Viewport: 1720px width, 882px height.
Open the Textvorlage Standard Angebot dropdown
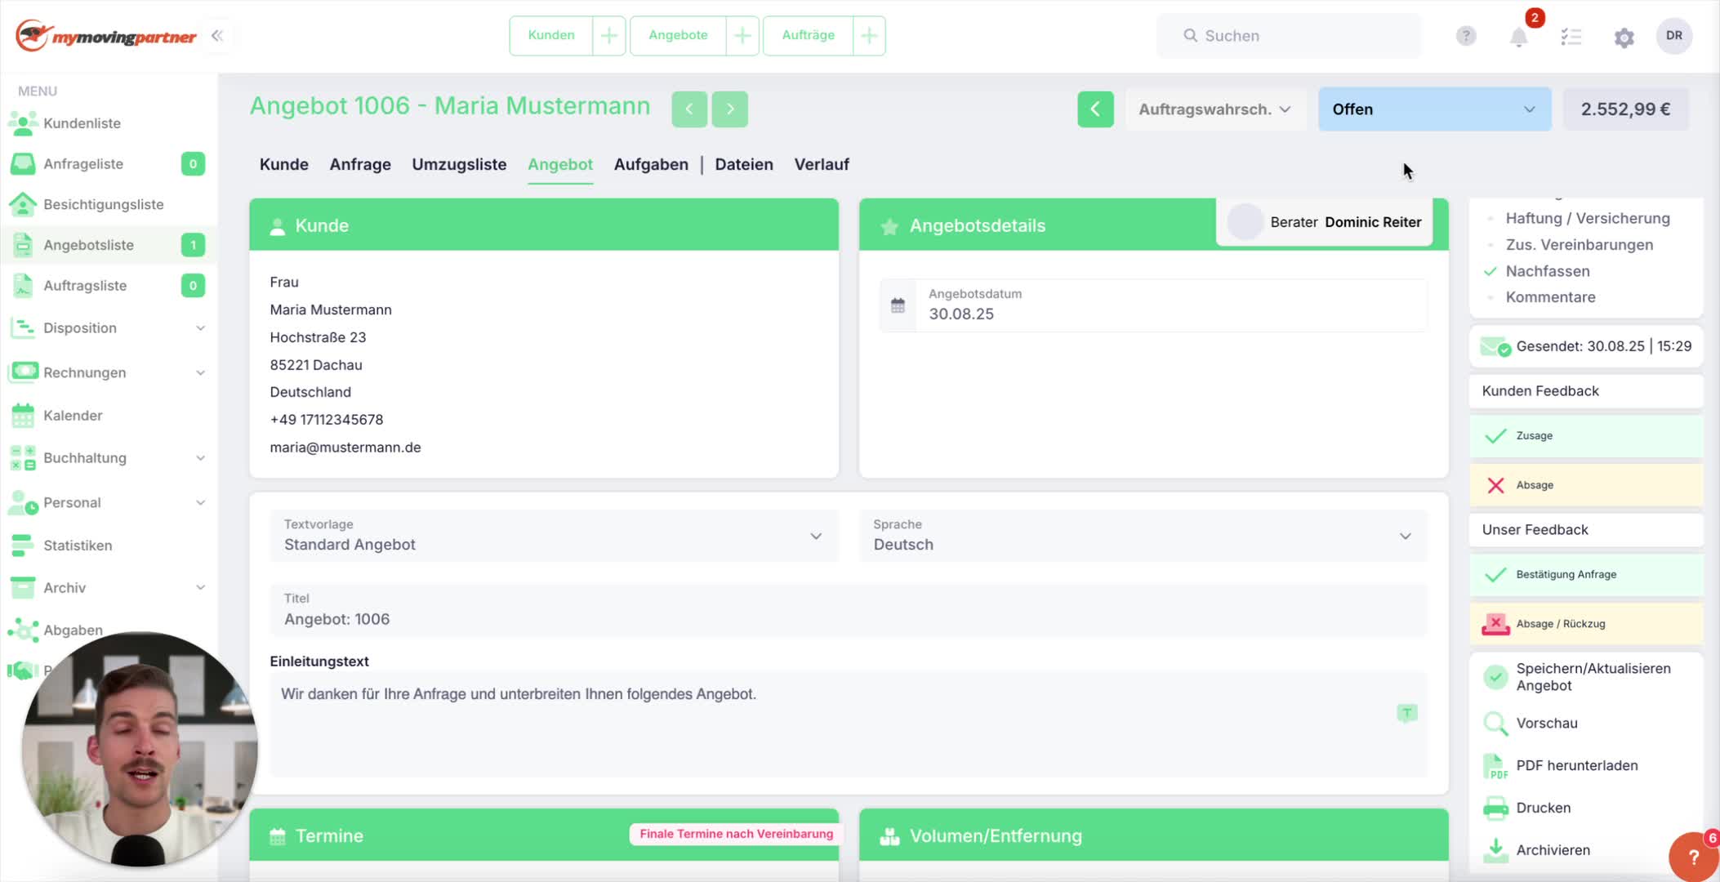coord(554,536)
